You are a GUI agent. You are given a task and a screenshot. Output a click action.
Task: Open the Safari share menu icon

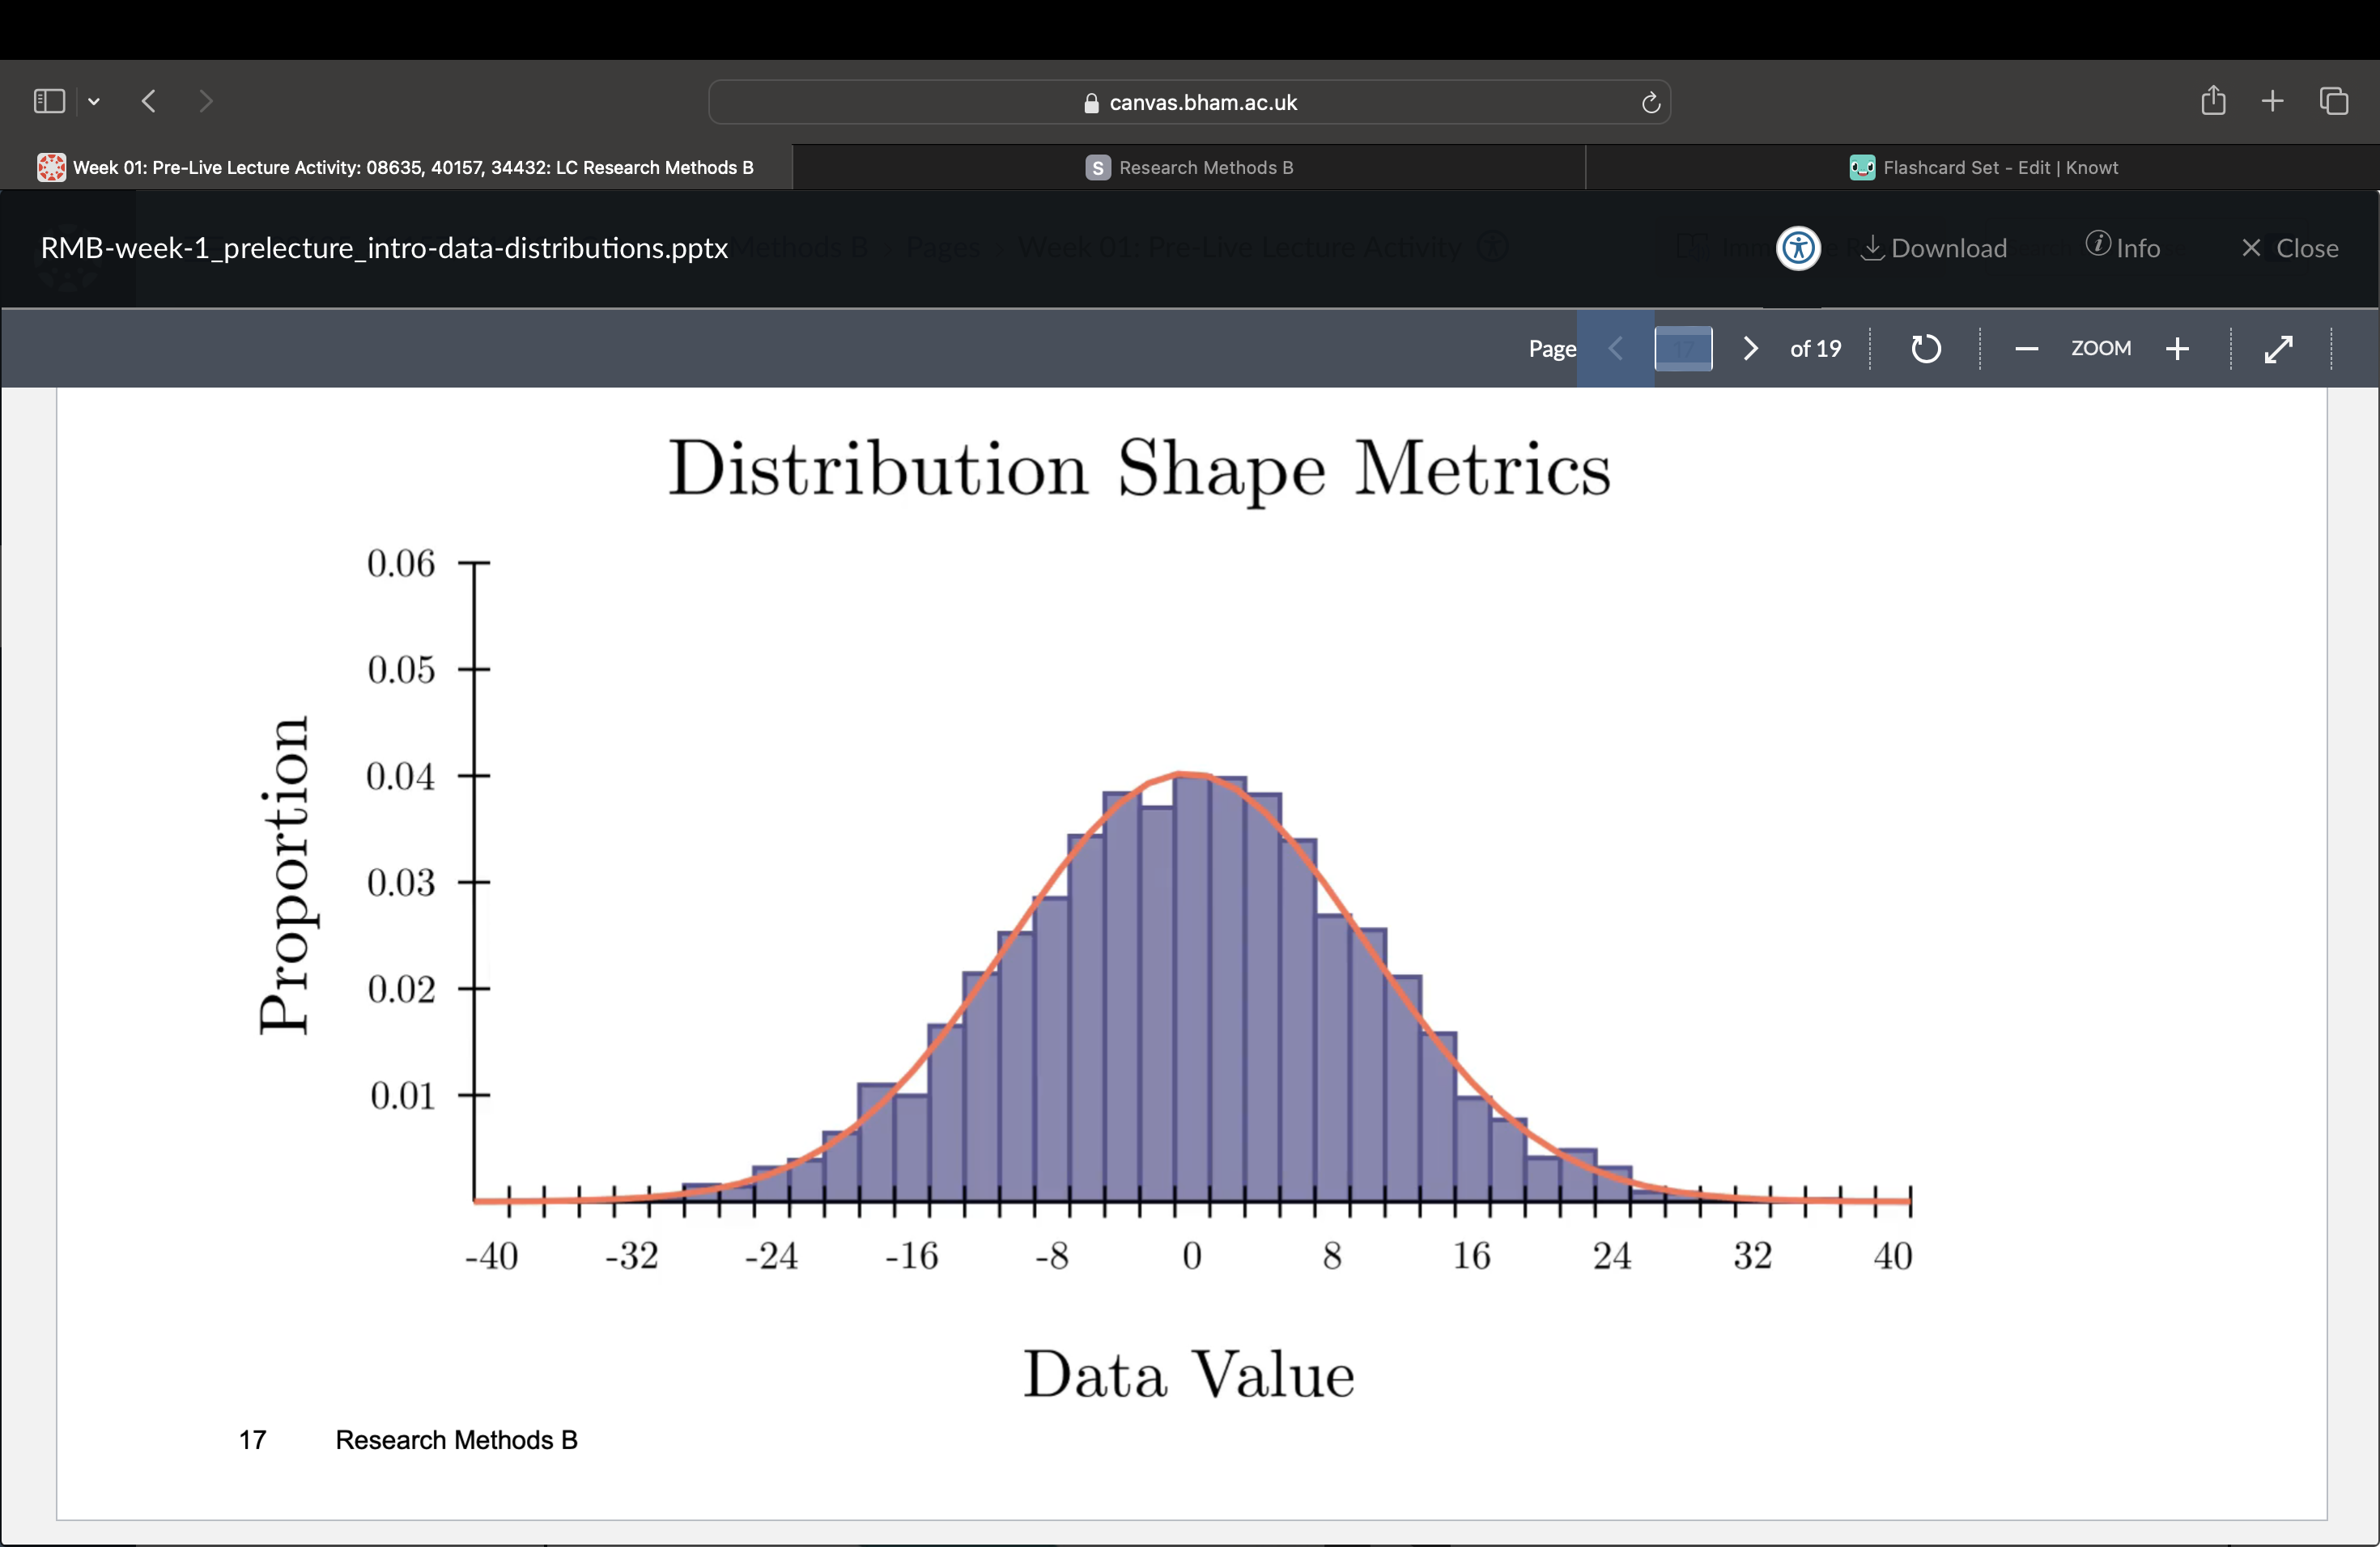pos(2213,101)
